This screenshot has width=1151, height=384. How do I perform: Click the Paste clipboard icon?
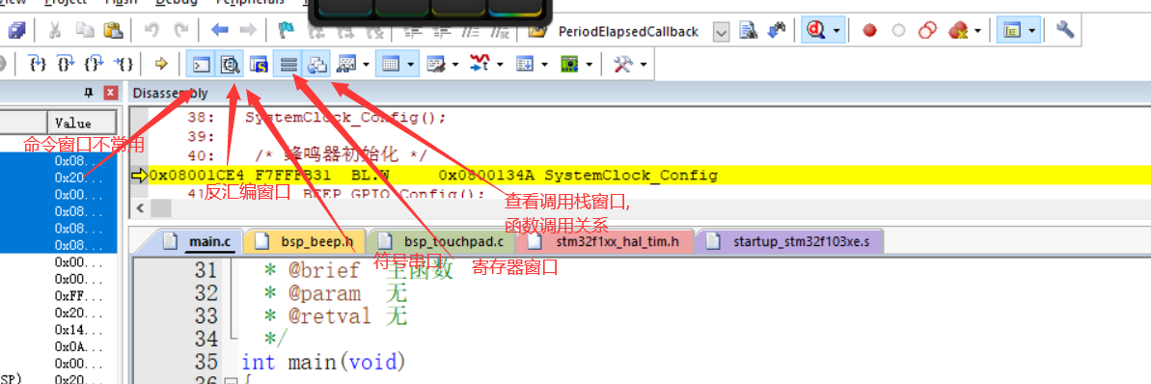click(x=112, y=31)
